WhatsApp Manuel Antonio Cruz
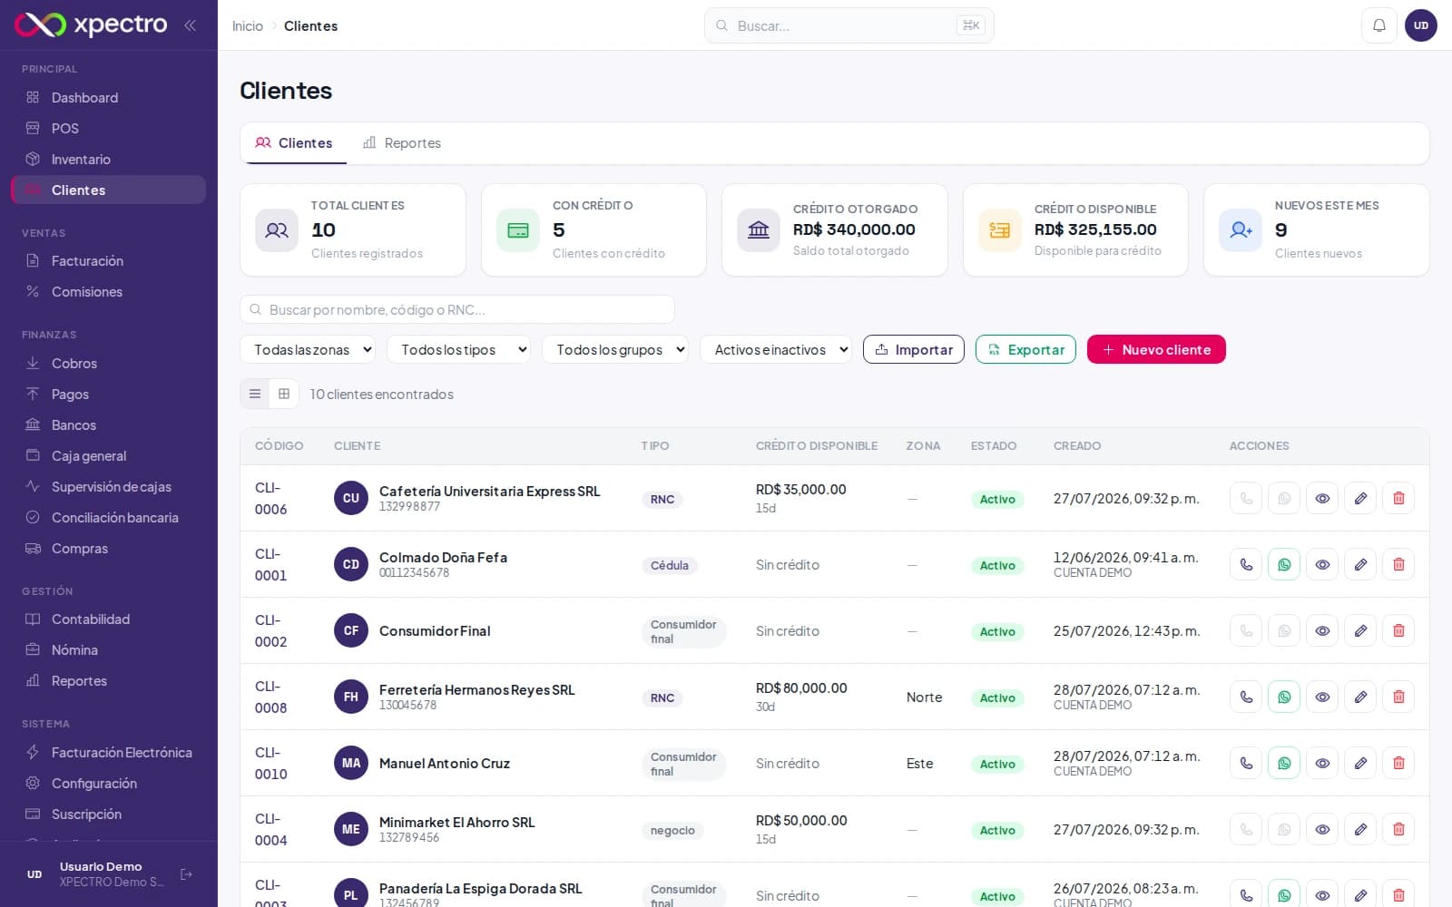The width and height of the screenshot is (1452, 907). point(1284,763)
